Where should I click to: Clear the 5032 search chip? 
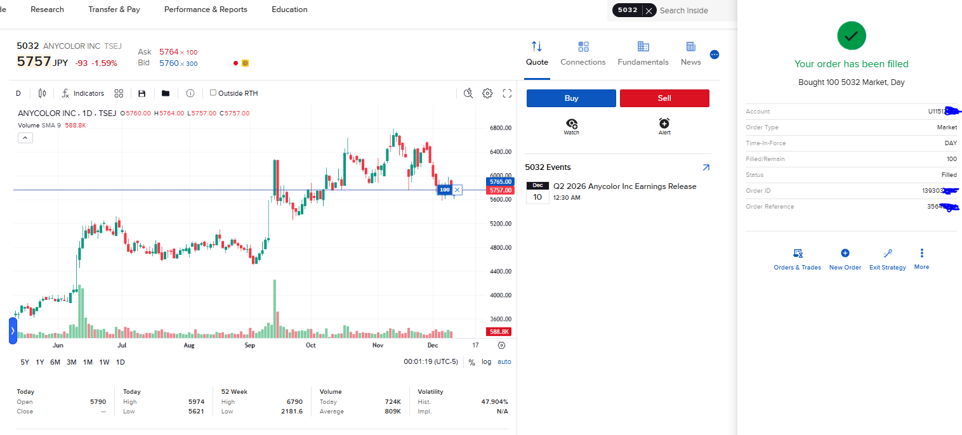pyautogui.click(x=649, y=10)
